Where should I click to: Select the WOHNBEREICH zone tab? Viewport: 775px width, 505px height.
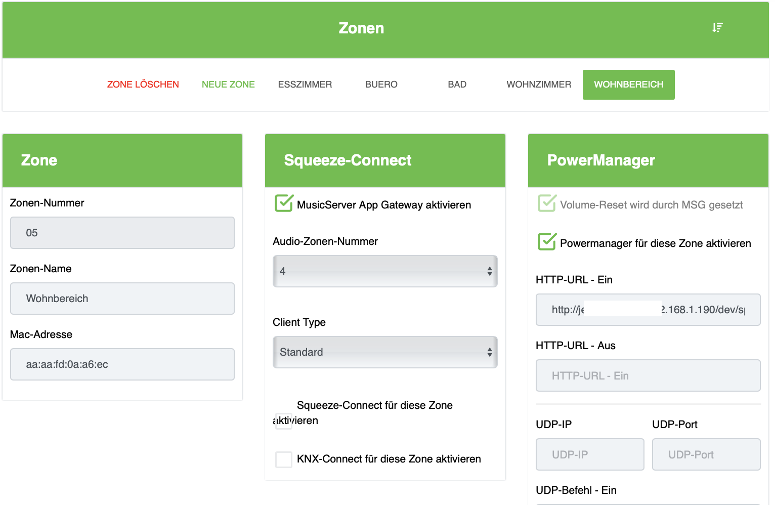point(628,85)
